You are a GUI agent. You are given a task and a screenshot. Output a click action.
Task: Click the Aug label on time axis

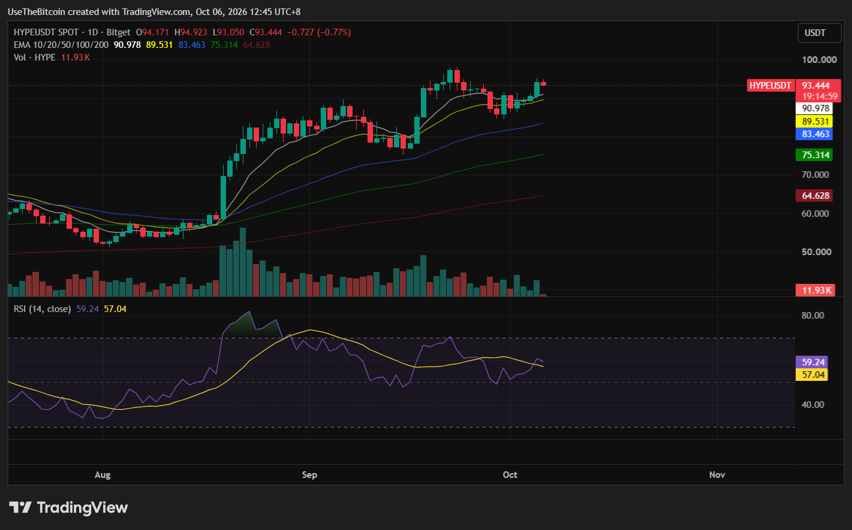(103, 475)
